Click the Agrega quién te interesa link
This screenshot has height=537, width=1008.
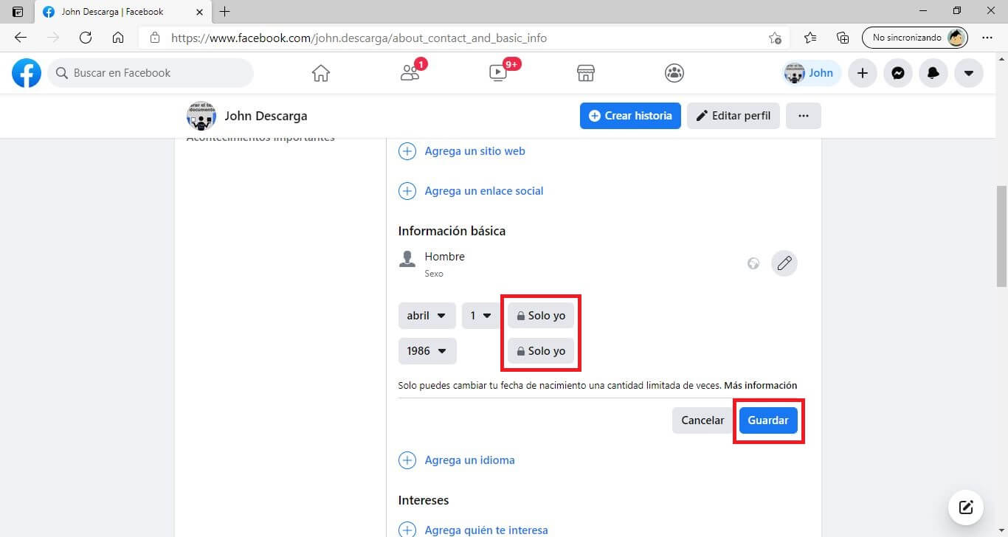[x=486, y=530]
